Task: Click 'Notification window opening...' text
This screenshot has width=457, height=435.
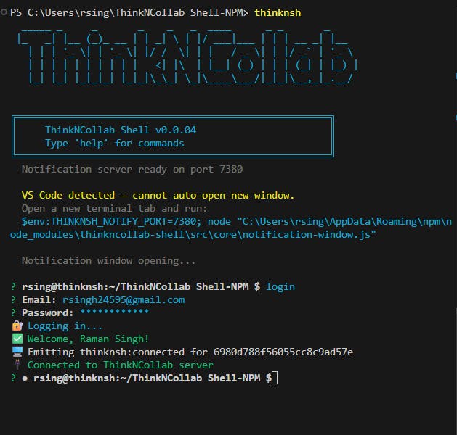Action: [108, 260]
